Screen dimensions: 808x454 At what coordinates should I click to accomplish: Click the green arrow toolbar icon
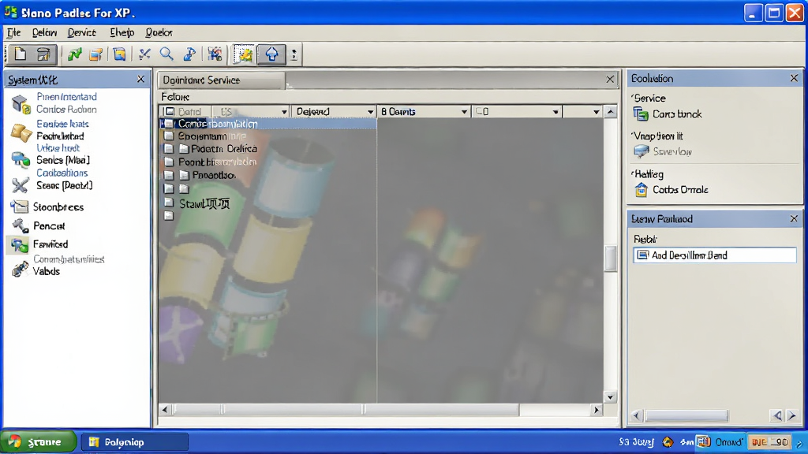point(75,54)
